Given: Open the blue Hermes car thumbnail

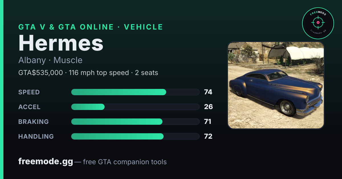Looking at the screenshot, I should pyautogui.click(x=276, y=85).
